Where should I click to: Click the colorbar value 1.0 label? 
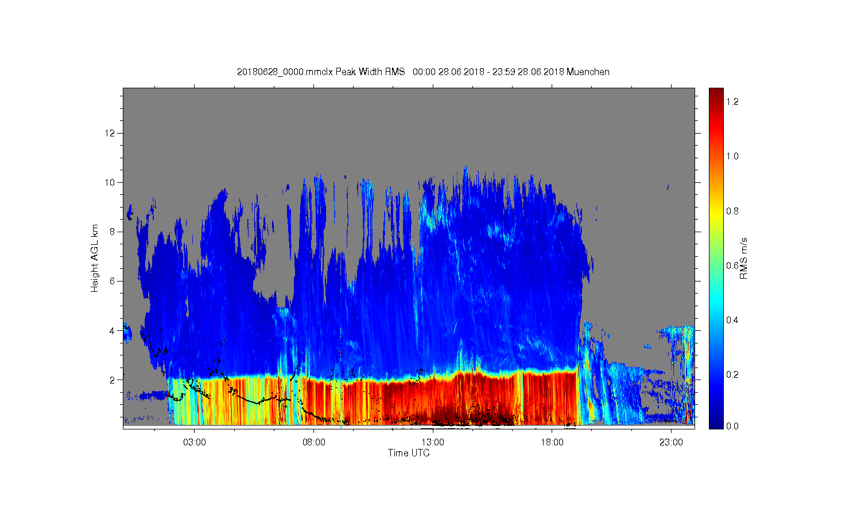point(732,156)
